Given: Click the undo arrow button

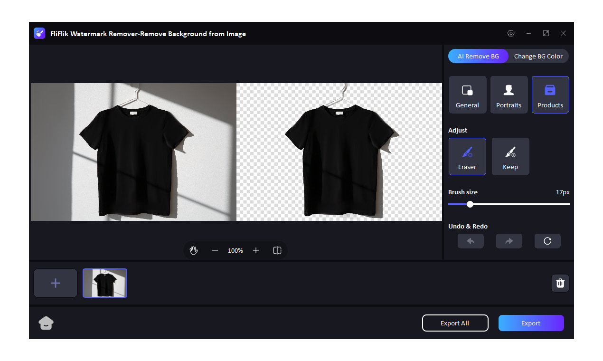Looking at the screenshot, I should tap(471, 241).
